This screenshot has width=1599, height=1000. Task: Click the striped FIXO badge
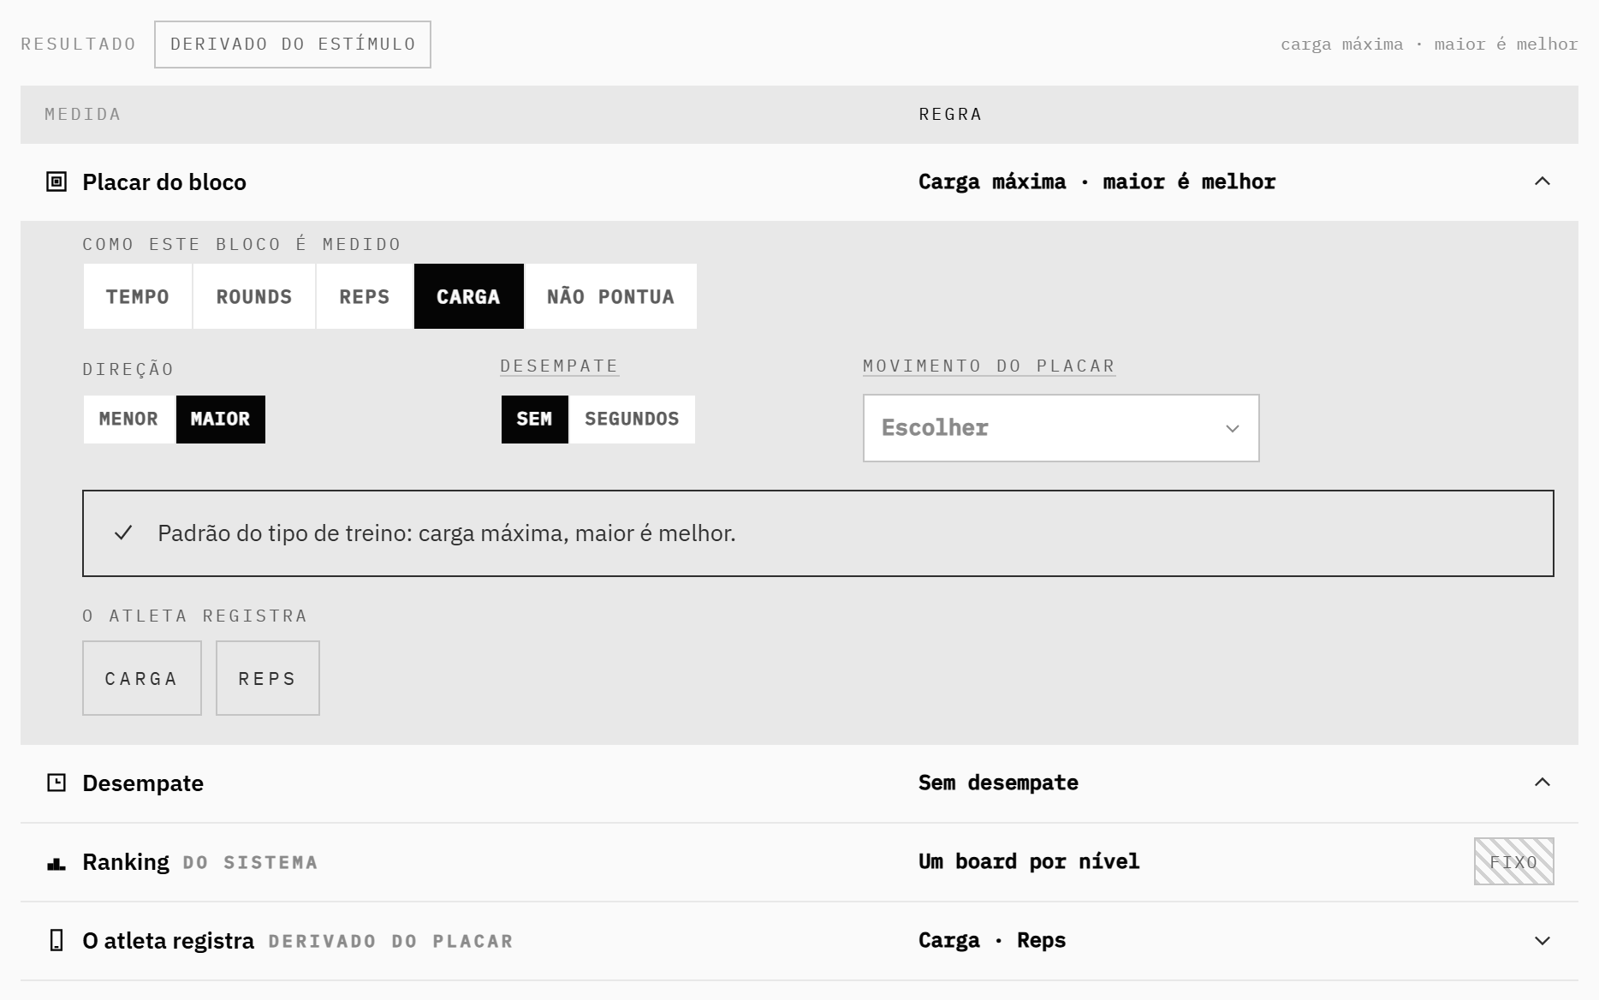1514,861
